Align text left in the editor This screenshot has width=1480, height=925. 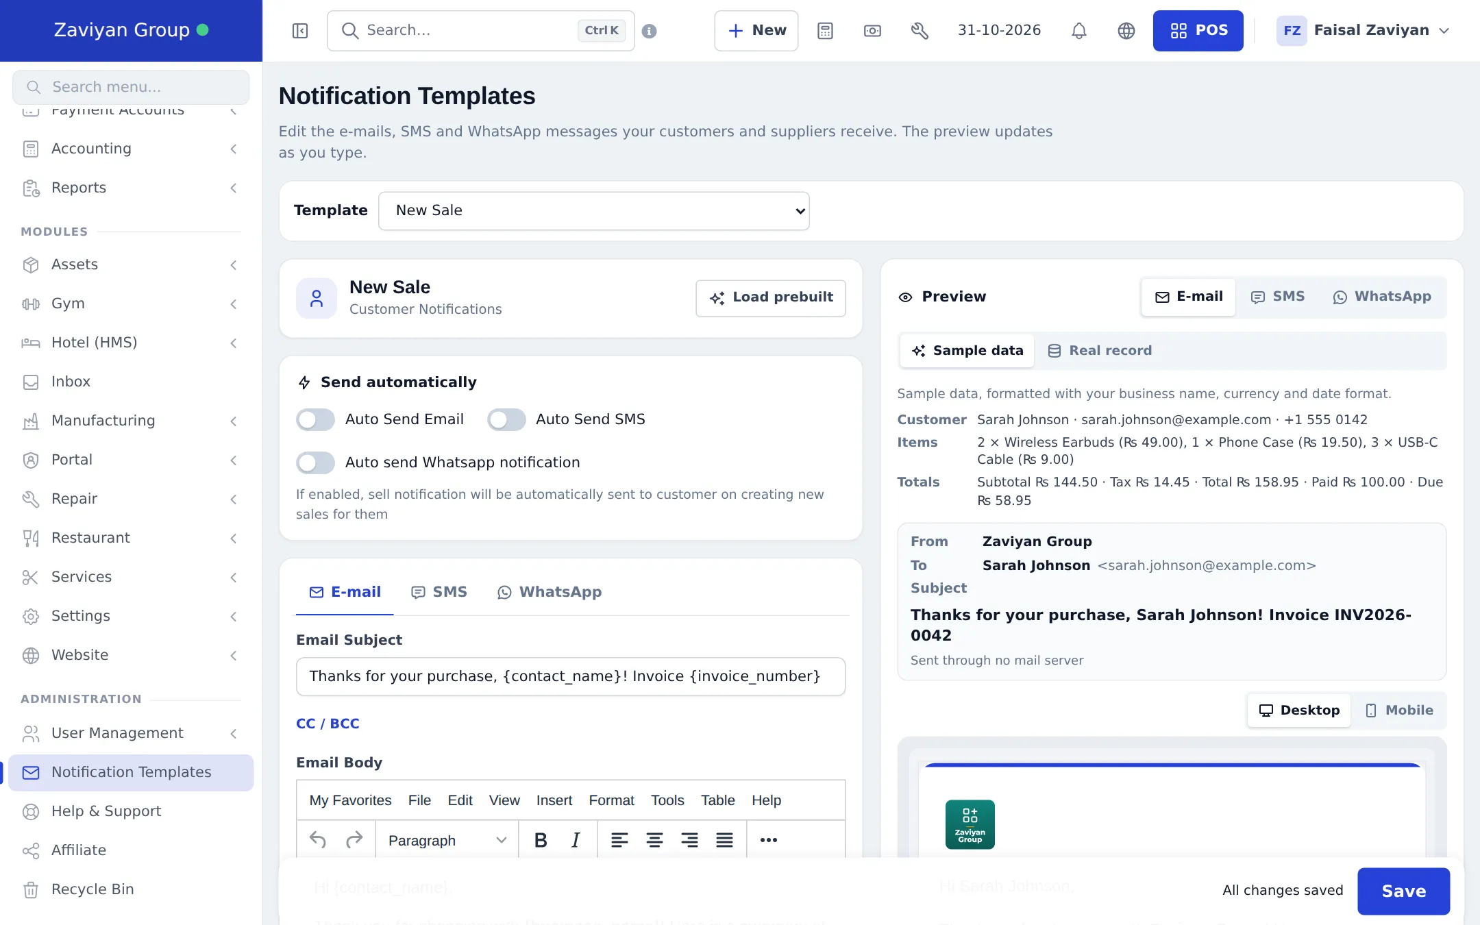tap(619, 840)
